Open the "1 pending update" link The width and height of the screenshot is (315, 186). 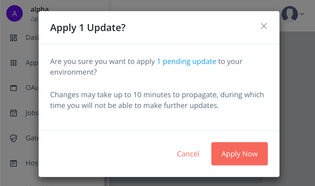[187, 61]
